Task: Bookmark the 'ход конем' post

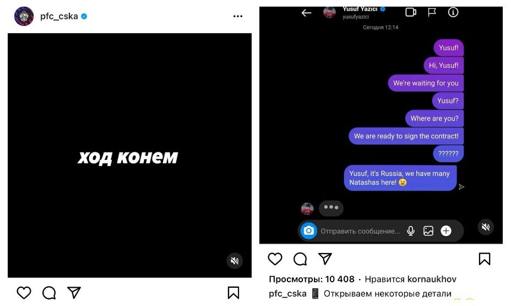Action: coord(233,293)
